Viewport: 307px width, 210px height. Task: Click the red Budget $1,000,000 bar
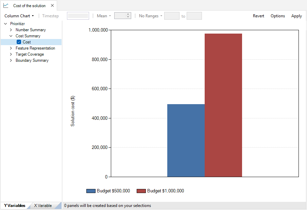click(x=223, y=105)
